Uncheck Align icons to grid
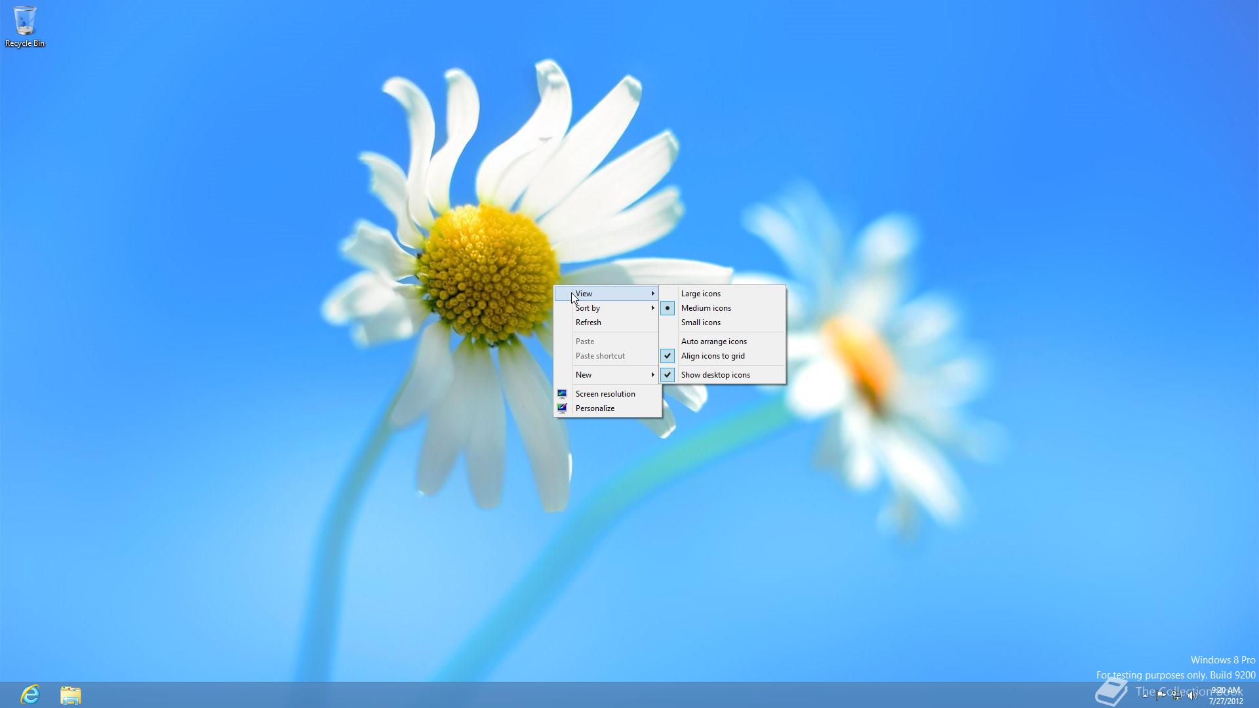This screenshot has height=708, width=1259. (x=712, y=356)
